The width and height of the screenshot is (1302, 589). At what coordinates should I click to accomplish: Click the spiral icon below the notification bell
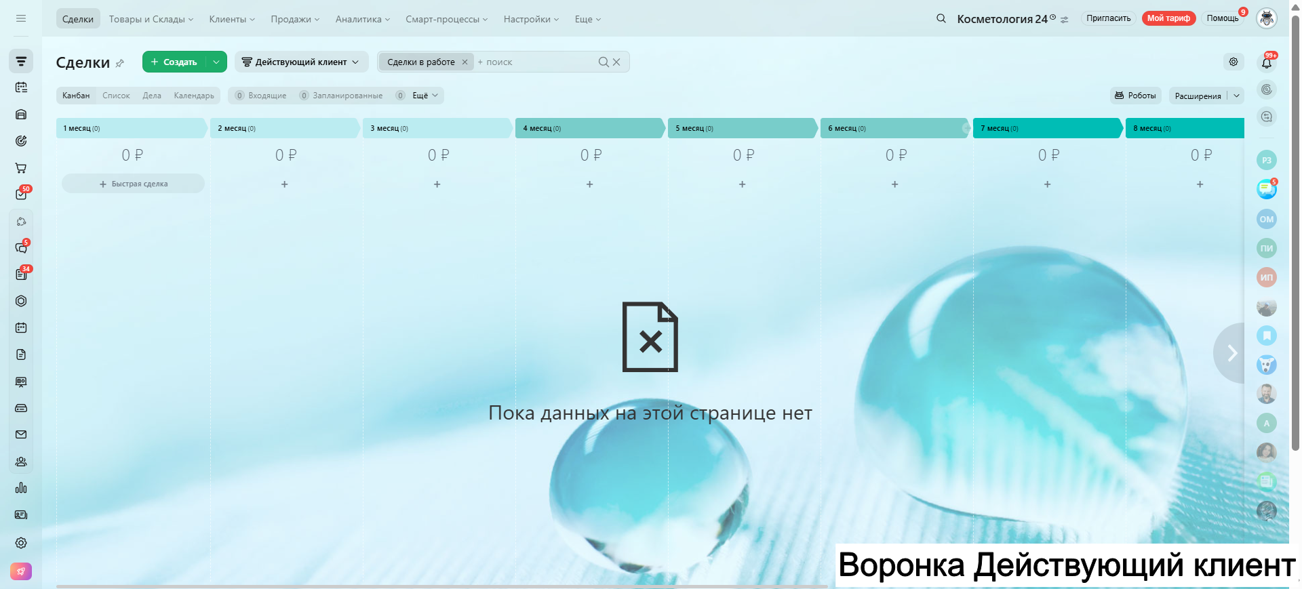tap(1267, 89)
